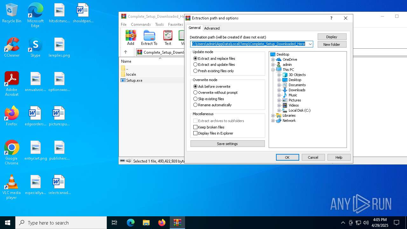Viewport: 407px width, 229px height.
Task: Select hitsdistanc... image file on desktop
Action: pos(59,13)
